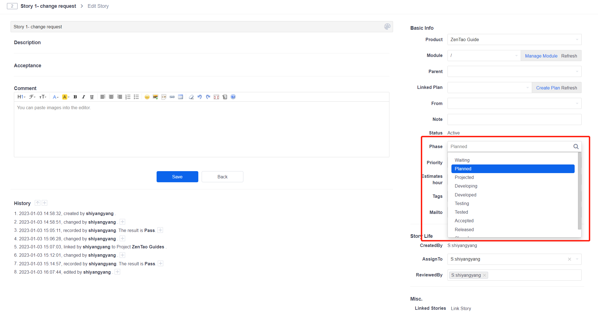
Task: Open the story title color palette
Action: click(387, 27)
